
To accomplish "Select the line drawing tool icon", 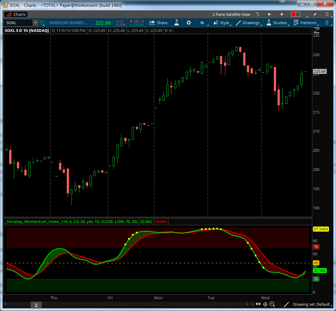I will click(286, 304).
